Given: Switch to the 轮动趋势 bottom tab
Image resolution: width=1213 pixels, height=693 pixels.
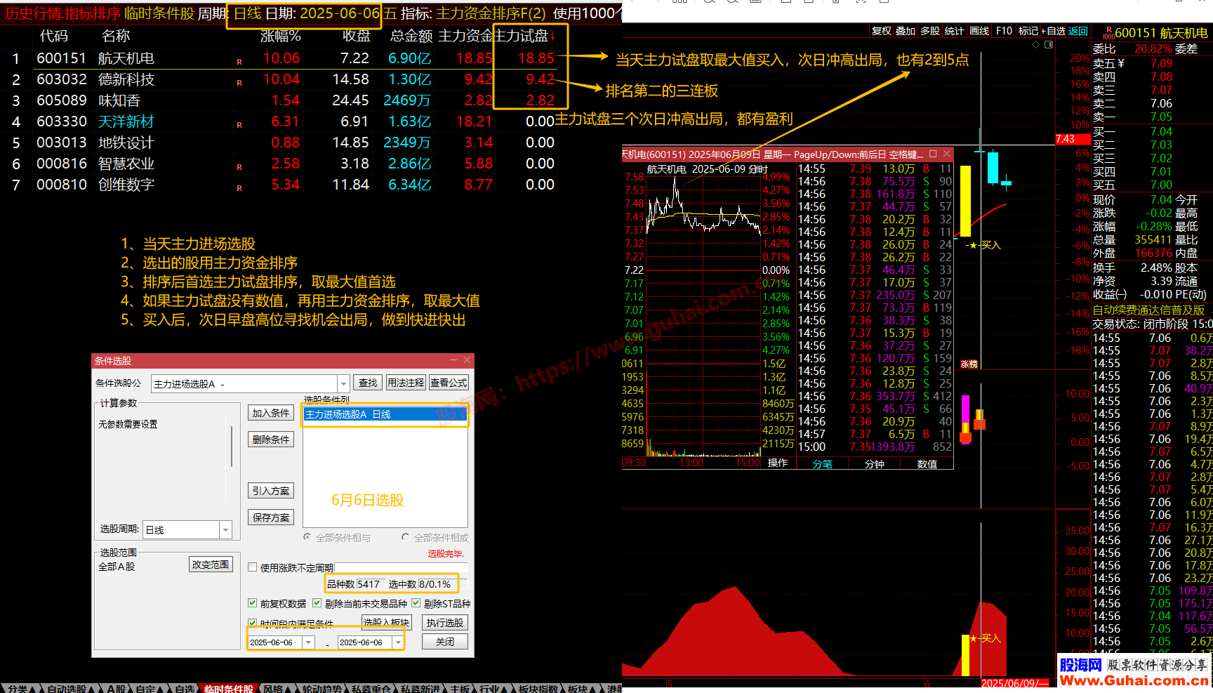Looking at the screenshot, I should 322,688.
